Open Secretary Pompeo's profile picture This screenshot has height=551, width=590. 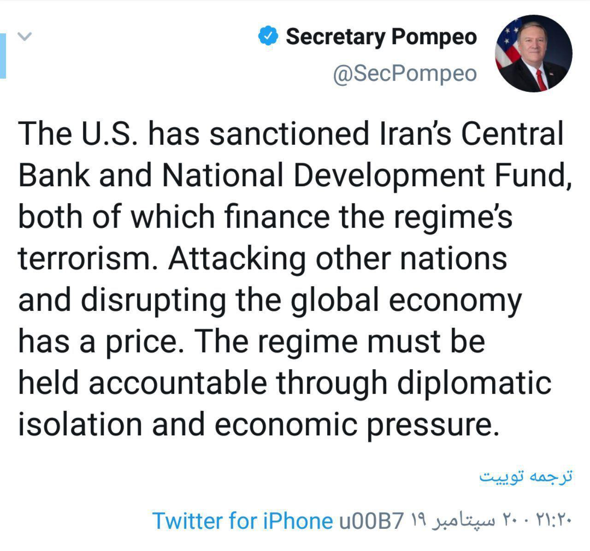[x=533, y=53]
